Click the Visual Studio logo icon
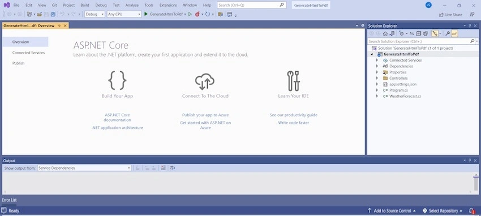 6,5
